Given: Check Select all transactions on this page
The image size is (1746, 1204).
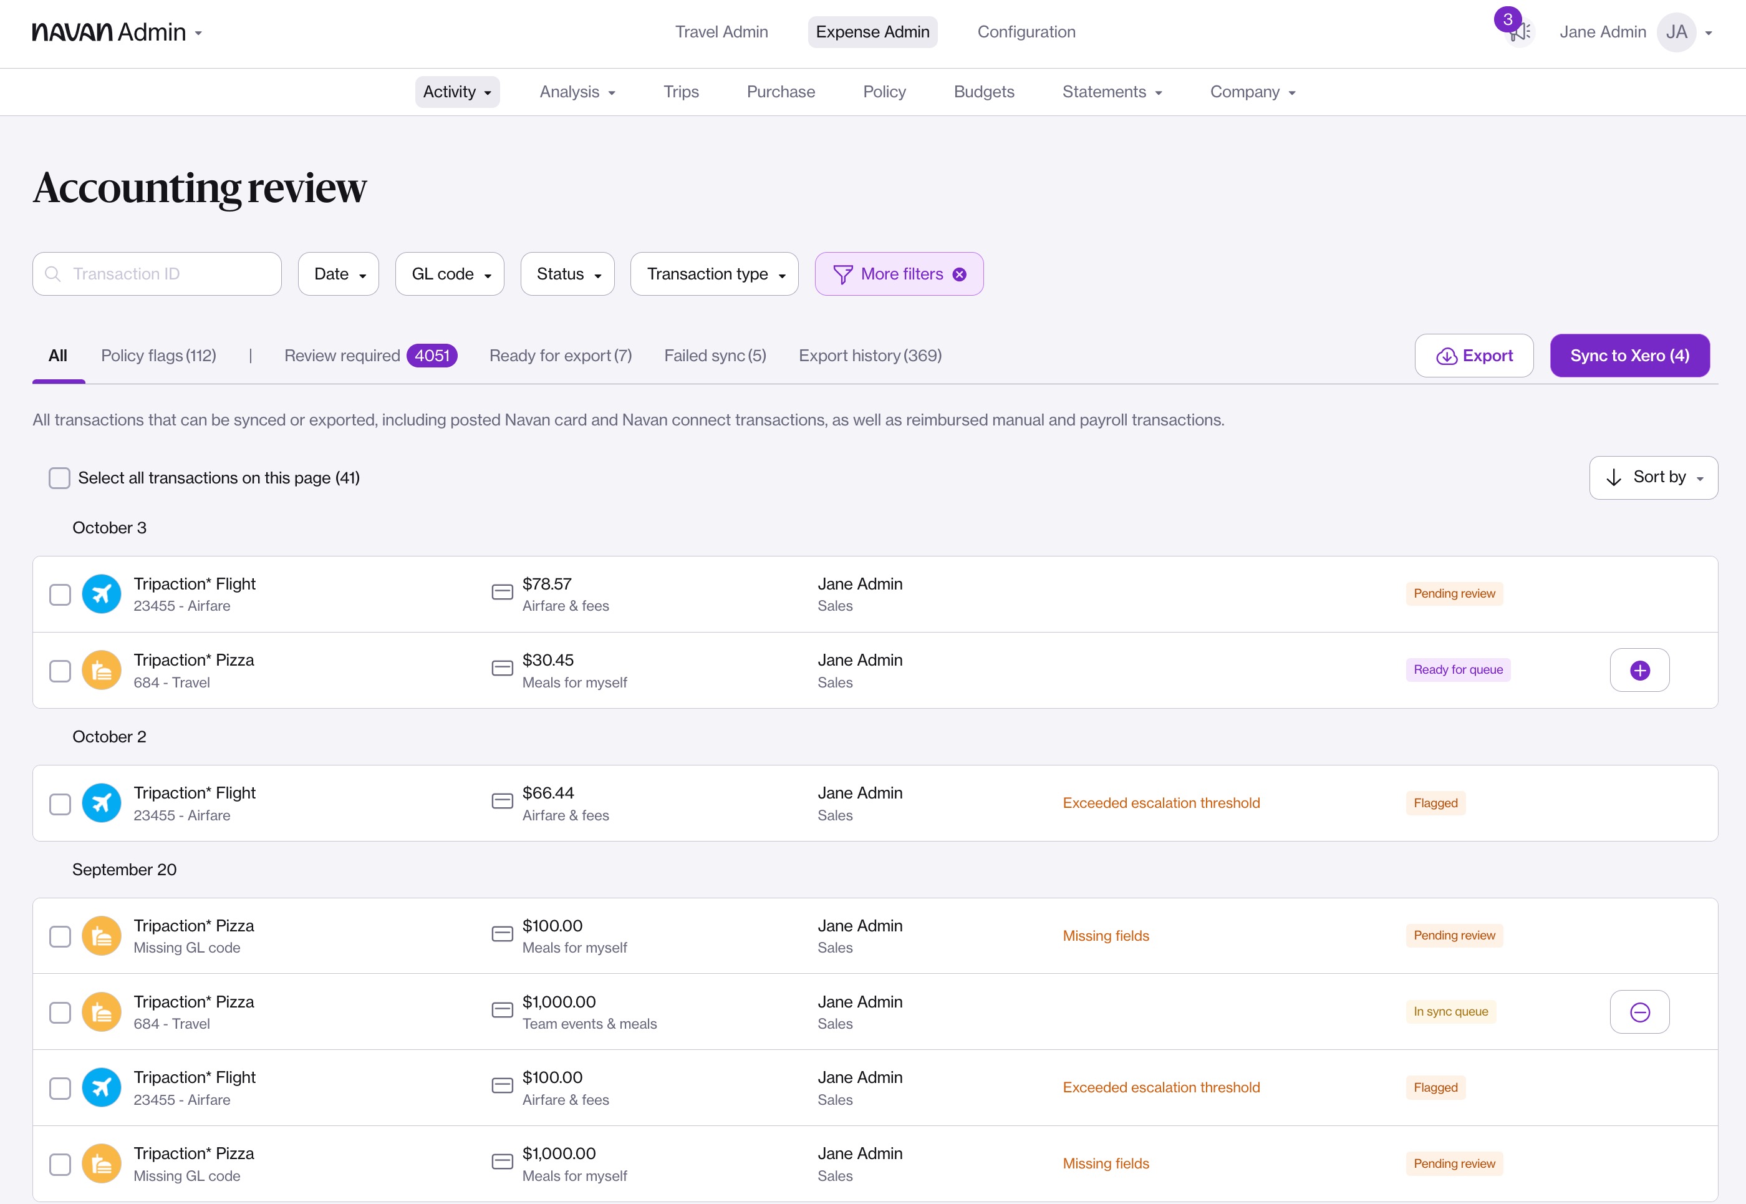Looking at the screenshot, I should click(60, 477).
